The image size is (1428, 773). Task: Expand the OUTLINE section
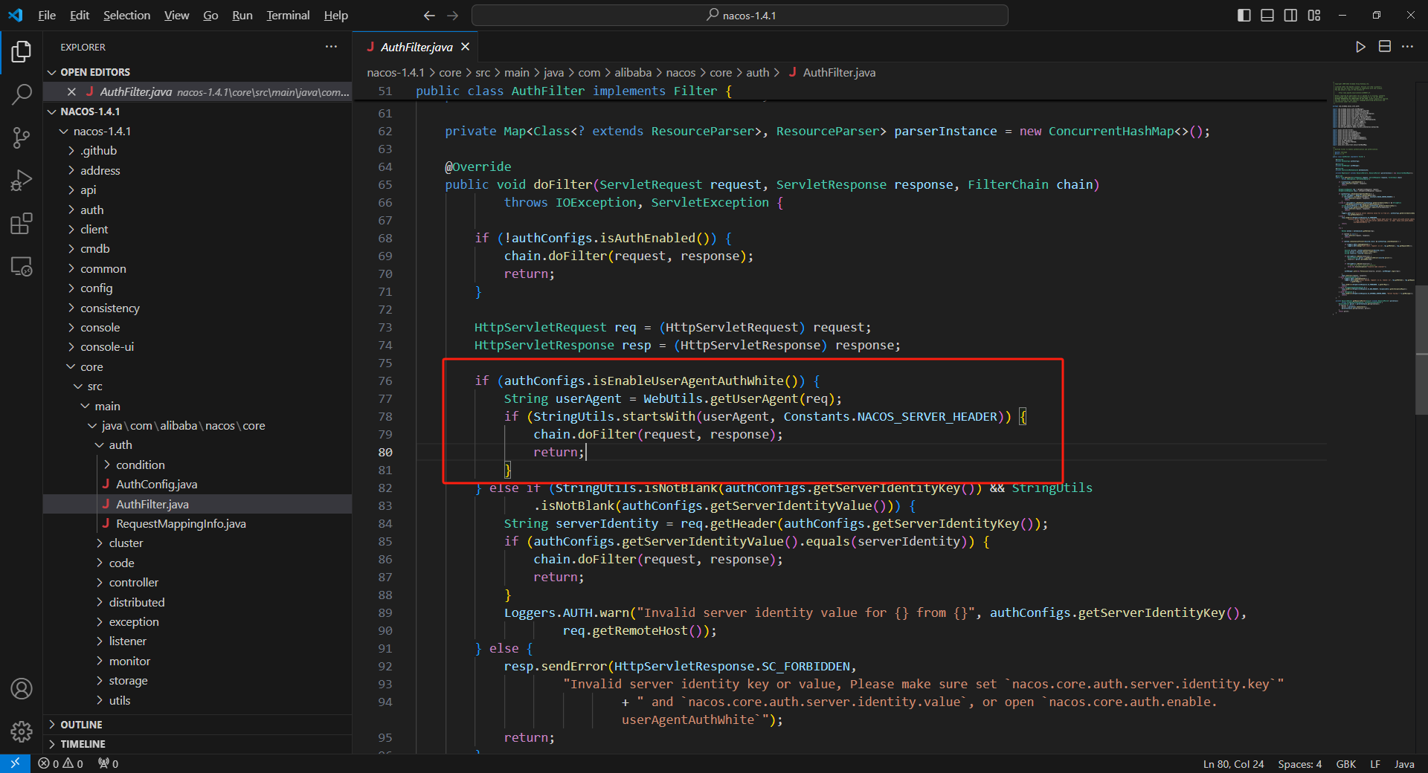click(81, 725)
